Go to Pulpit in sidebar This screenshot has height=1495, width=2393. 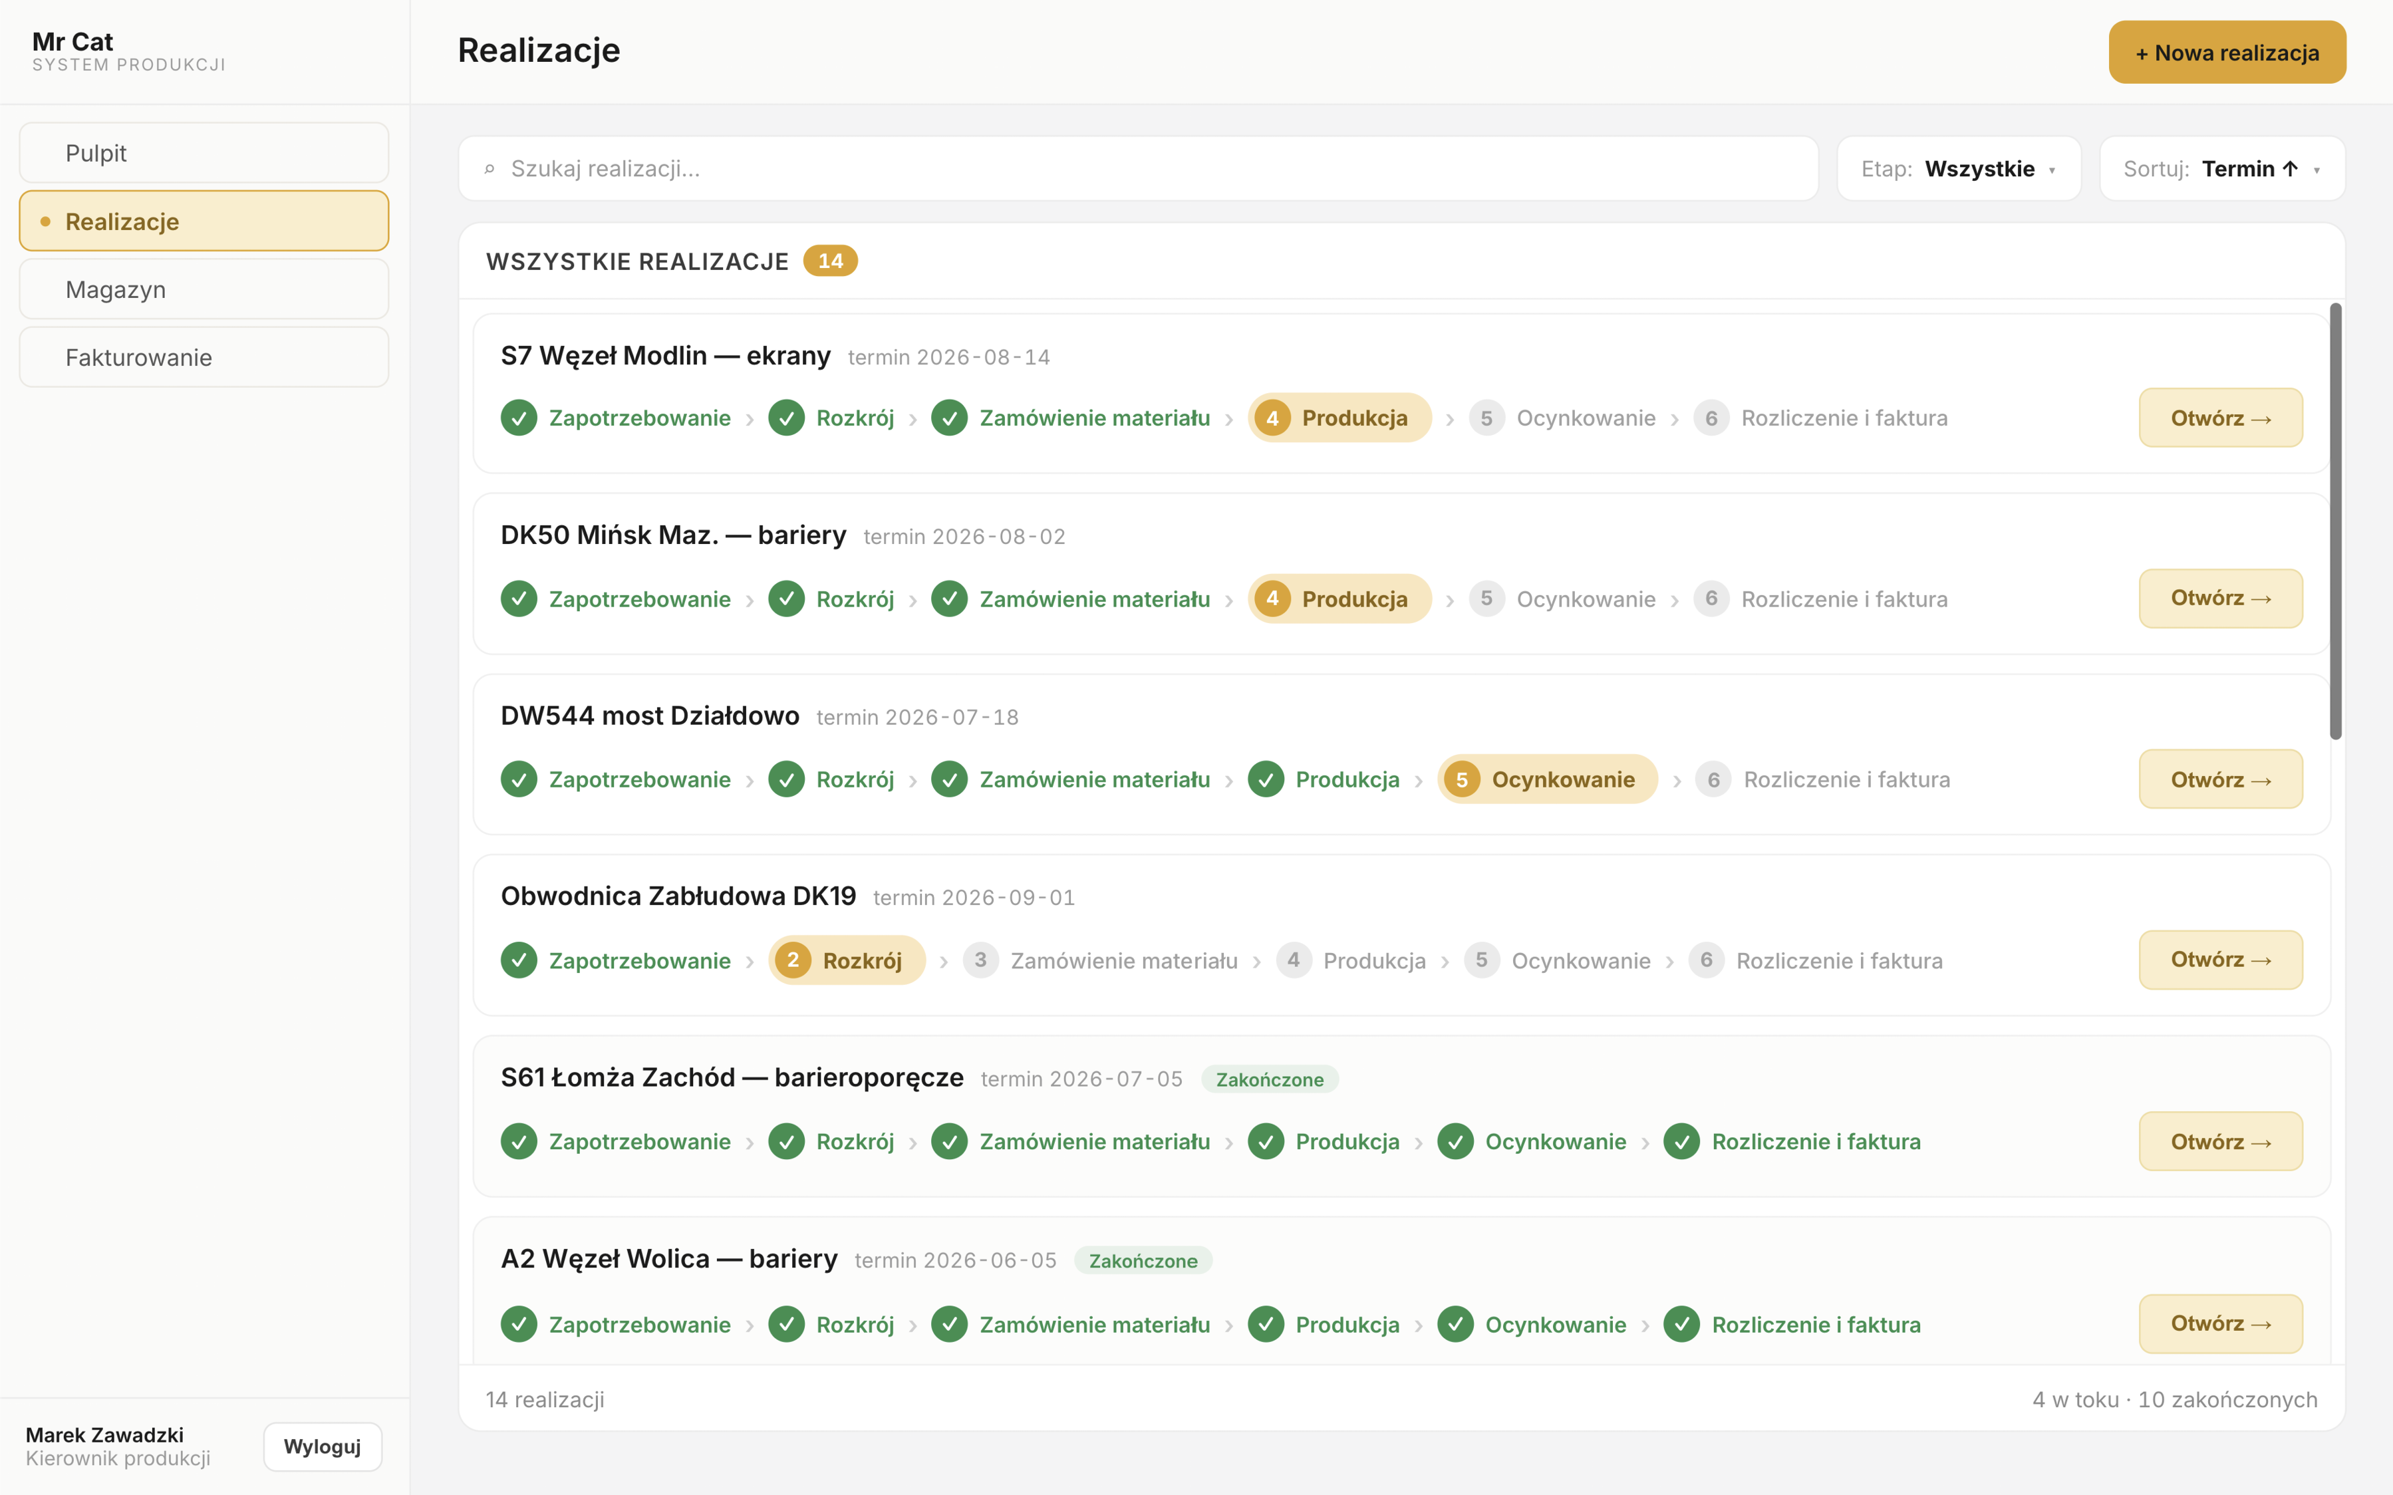[x=204, y=153]
